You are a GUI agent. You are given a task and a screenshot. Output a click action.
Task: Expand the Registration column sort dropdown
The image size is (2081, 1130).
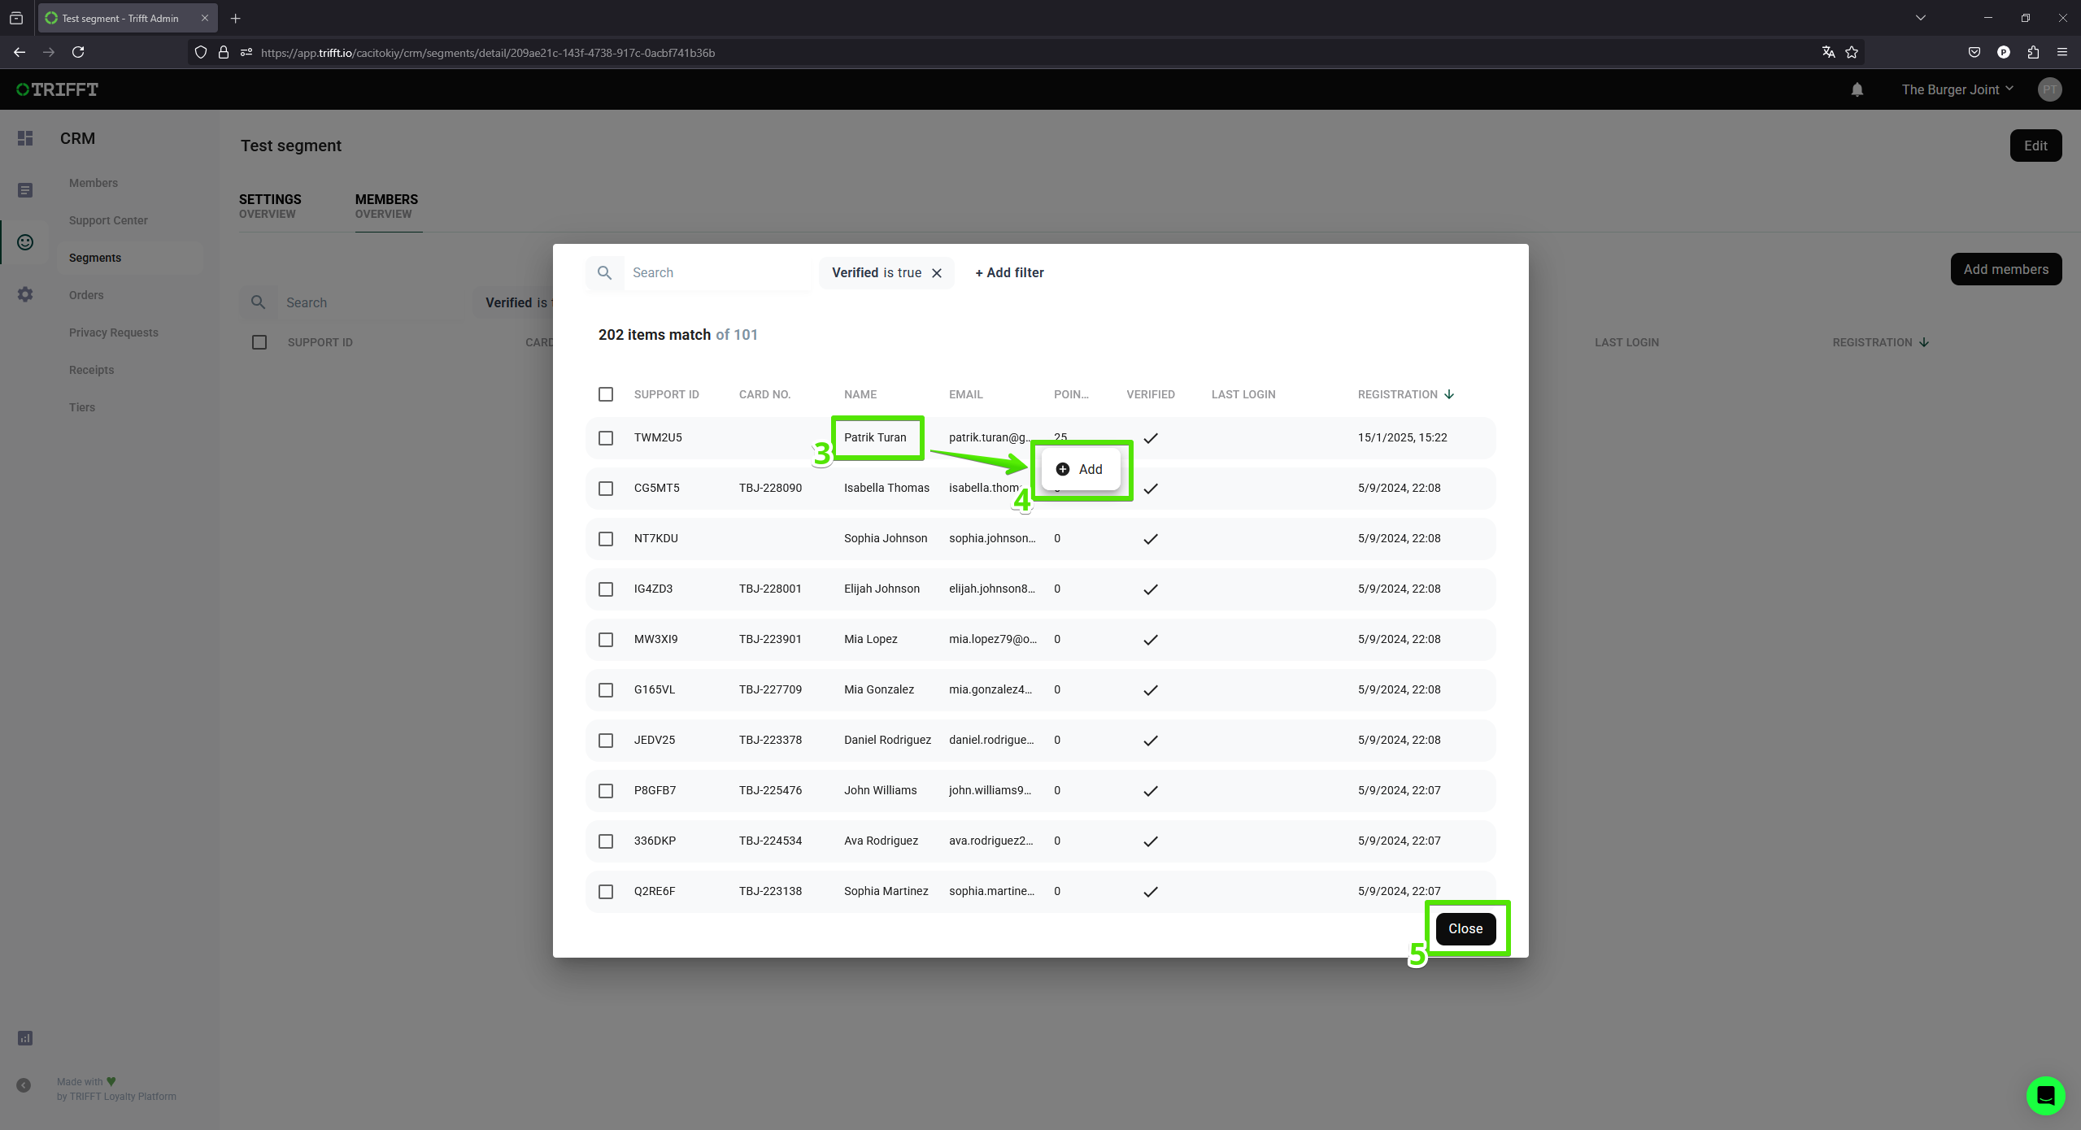1451,393
